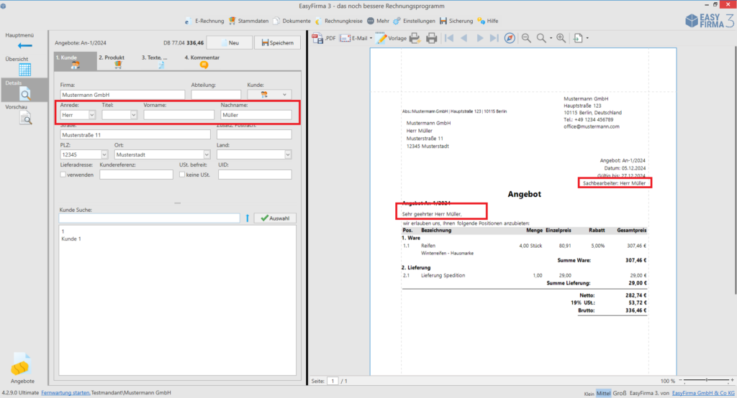737x398 pixels.
Task: Click the Kundereferenz input field
Action: point(136,175)
